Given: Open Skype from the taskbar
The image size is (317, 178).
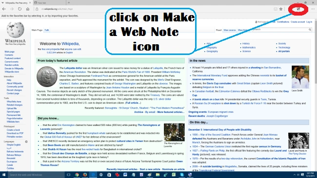Looking at the screenshot, I should (182, 175).
